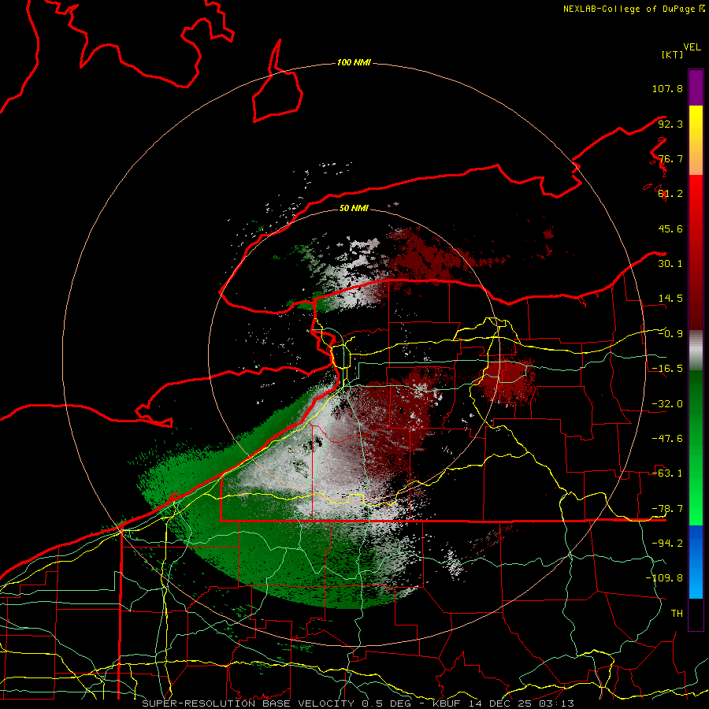
Task: Click the Super-Resolution Base Velocity caption
Action: (358, 703)
